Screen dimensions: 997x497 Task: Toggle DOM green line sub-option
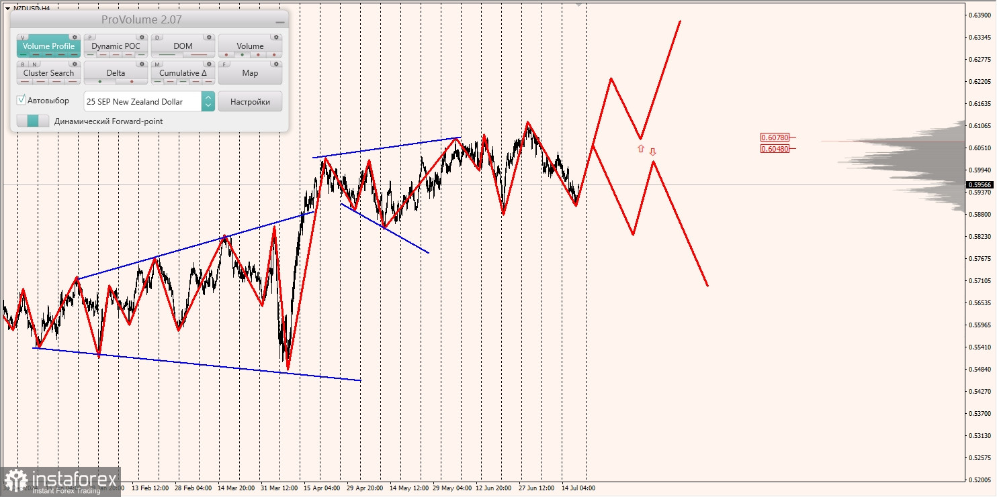167,55
